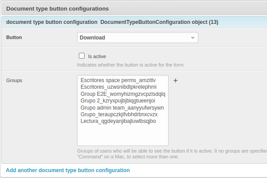Click the plus icon to add a group

175,81
